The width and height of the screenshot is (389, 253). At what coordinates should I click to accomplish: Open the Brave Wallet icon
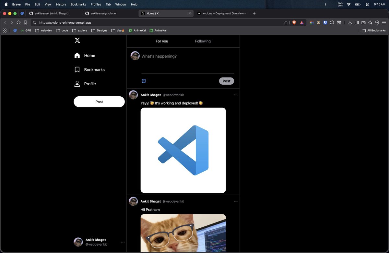[x=363, y=23]
